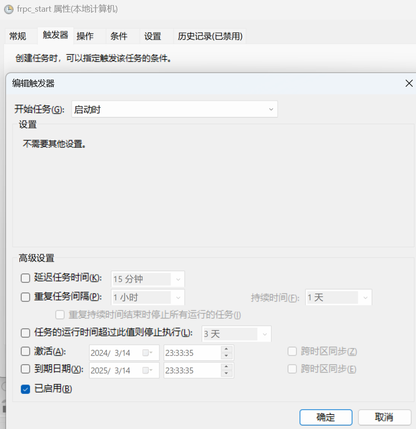
Task: Switch to the 操作 tab
Action: pyautogui.click(x=85, y=36)
